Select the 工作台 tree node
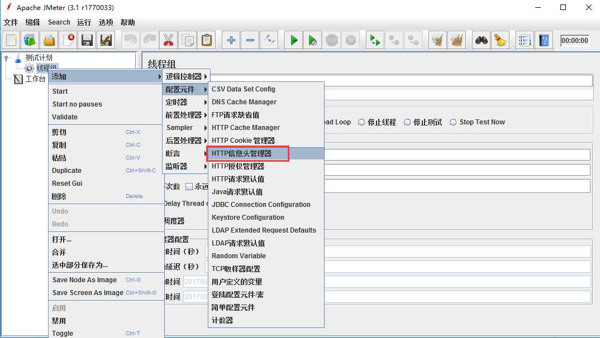Image resolution: width=600 pixels, height=338 pixels. pyautogui.click(x=35, y=79)
